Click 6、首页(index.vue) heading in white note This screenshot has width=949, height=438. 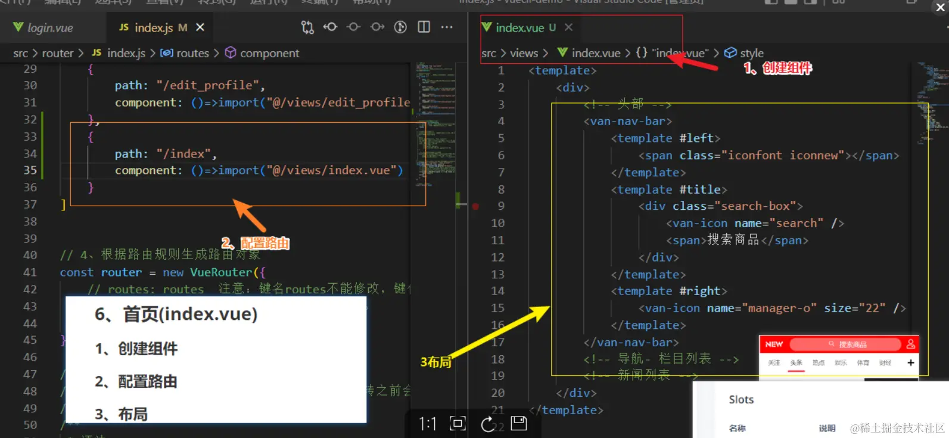point(176,314)
